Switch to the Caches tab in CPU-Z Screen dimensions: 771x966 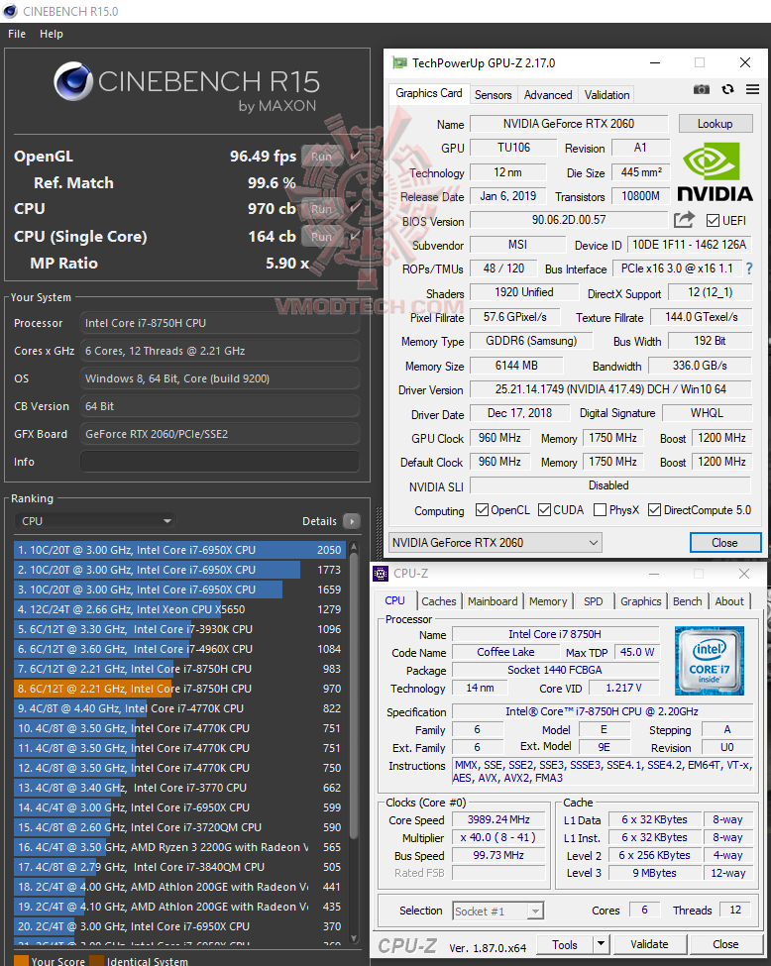coord(439,601)
